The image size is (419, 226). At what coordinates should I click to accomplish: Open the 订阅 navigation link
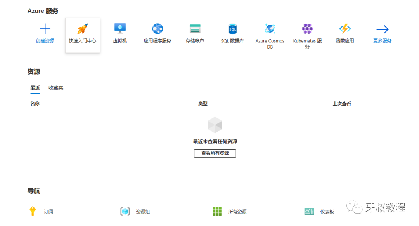click(x=48, y=212)
